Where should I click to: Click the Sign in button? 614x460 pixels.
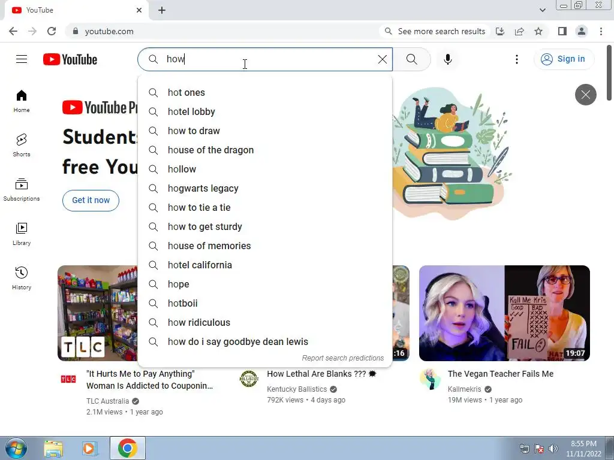pyautogui.click(x=564, y=59)
